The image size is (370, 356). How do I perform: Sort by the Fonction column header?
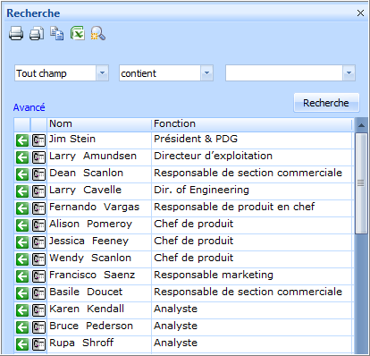click(252, 124)
